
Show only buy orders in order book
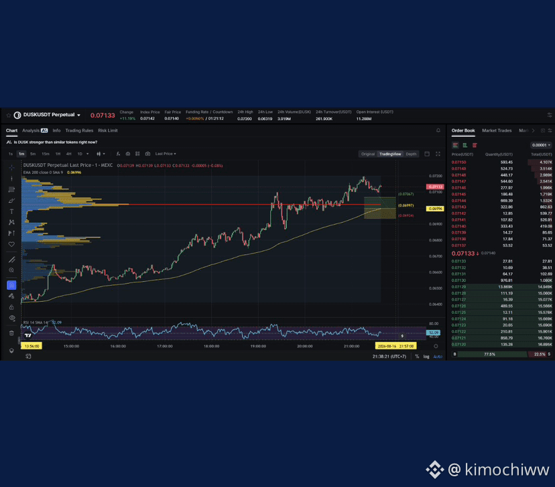click(465, 145)
